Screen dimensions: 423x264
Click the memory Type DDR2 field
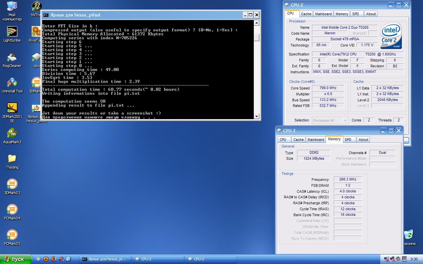[314, 153]
